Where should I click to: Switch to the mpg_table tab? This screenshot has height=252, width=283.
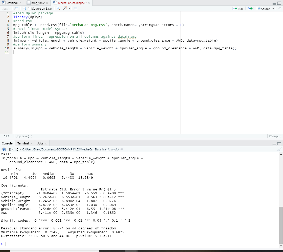[38, 3]
